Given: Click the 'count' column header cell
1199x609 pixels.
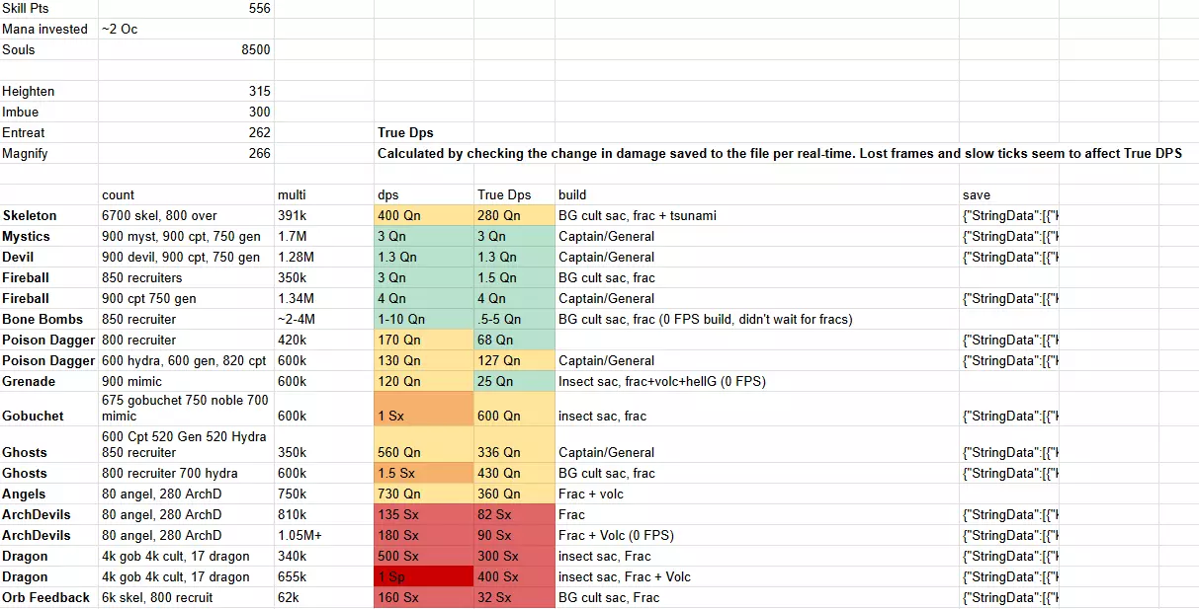Looking at the screenshot, I should point(186,194).
